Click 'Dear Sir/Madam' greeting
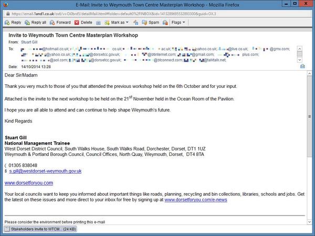 (21, 75)
